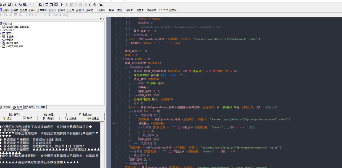Image resolution: width=342 pixels, height=168 pixels.
Task: Expand the Dll命令 tree node
Action: 1,30
